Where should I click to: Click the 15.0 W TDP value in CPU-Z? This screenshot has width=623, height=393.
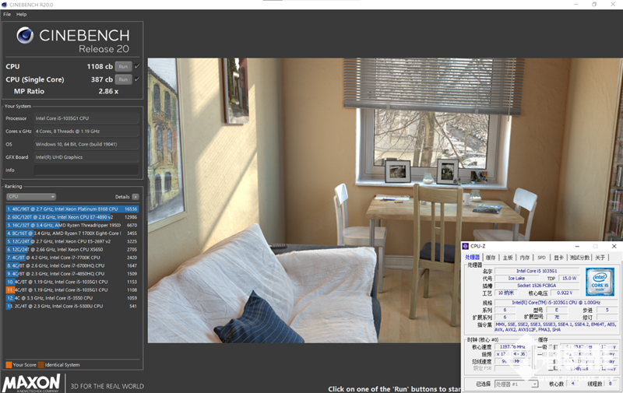coord(568,279)
